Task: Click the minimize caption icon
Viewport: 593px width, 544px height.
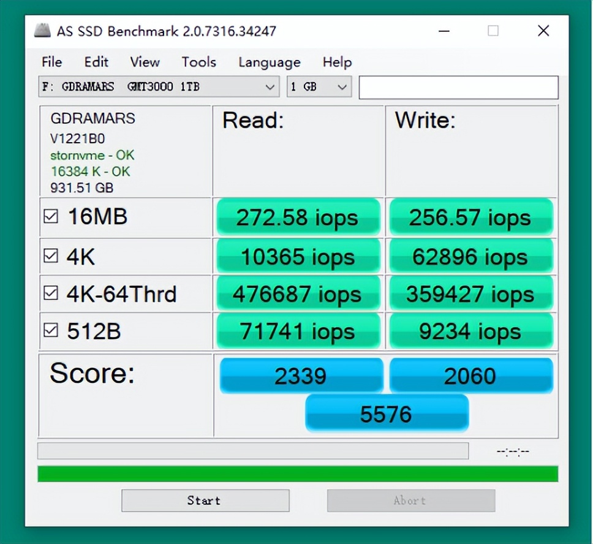Action: (x=444, y=30)
